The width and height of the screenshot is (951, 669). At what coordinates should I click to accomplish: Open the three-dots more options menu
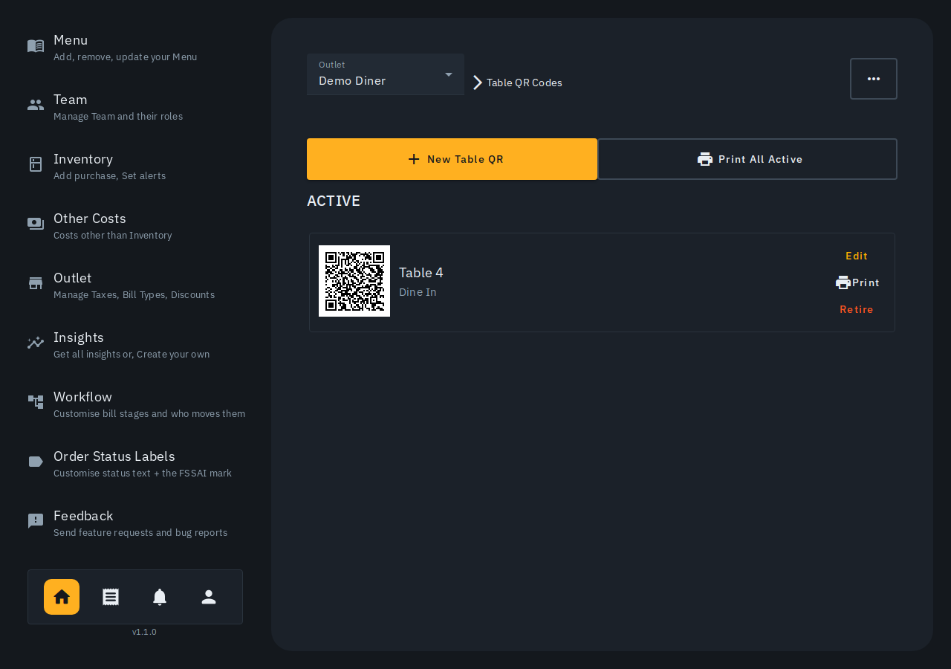(x=874, y=79)
